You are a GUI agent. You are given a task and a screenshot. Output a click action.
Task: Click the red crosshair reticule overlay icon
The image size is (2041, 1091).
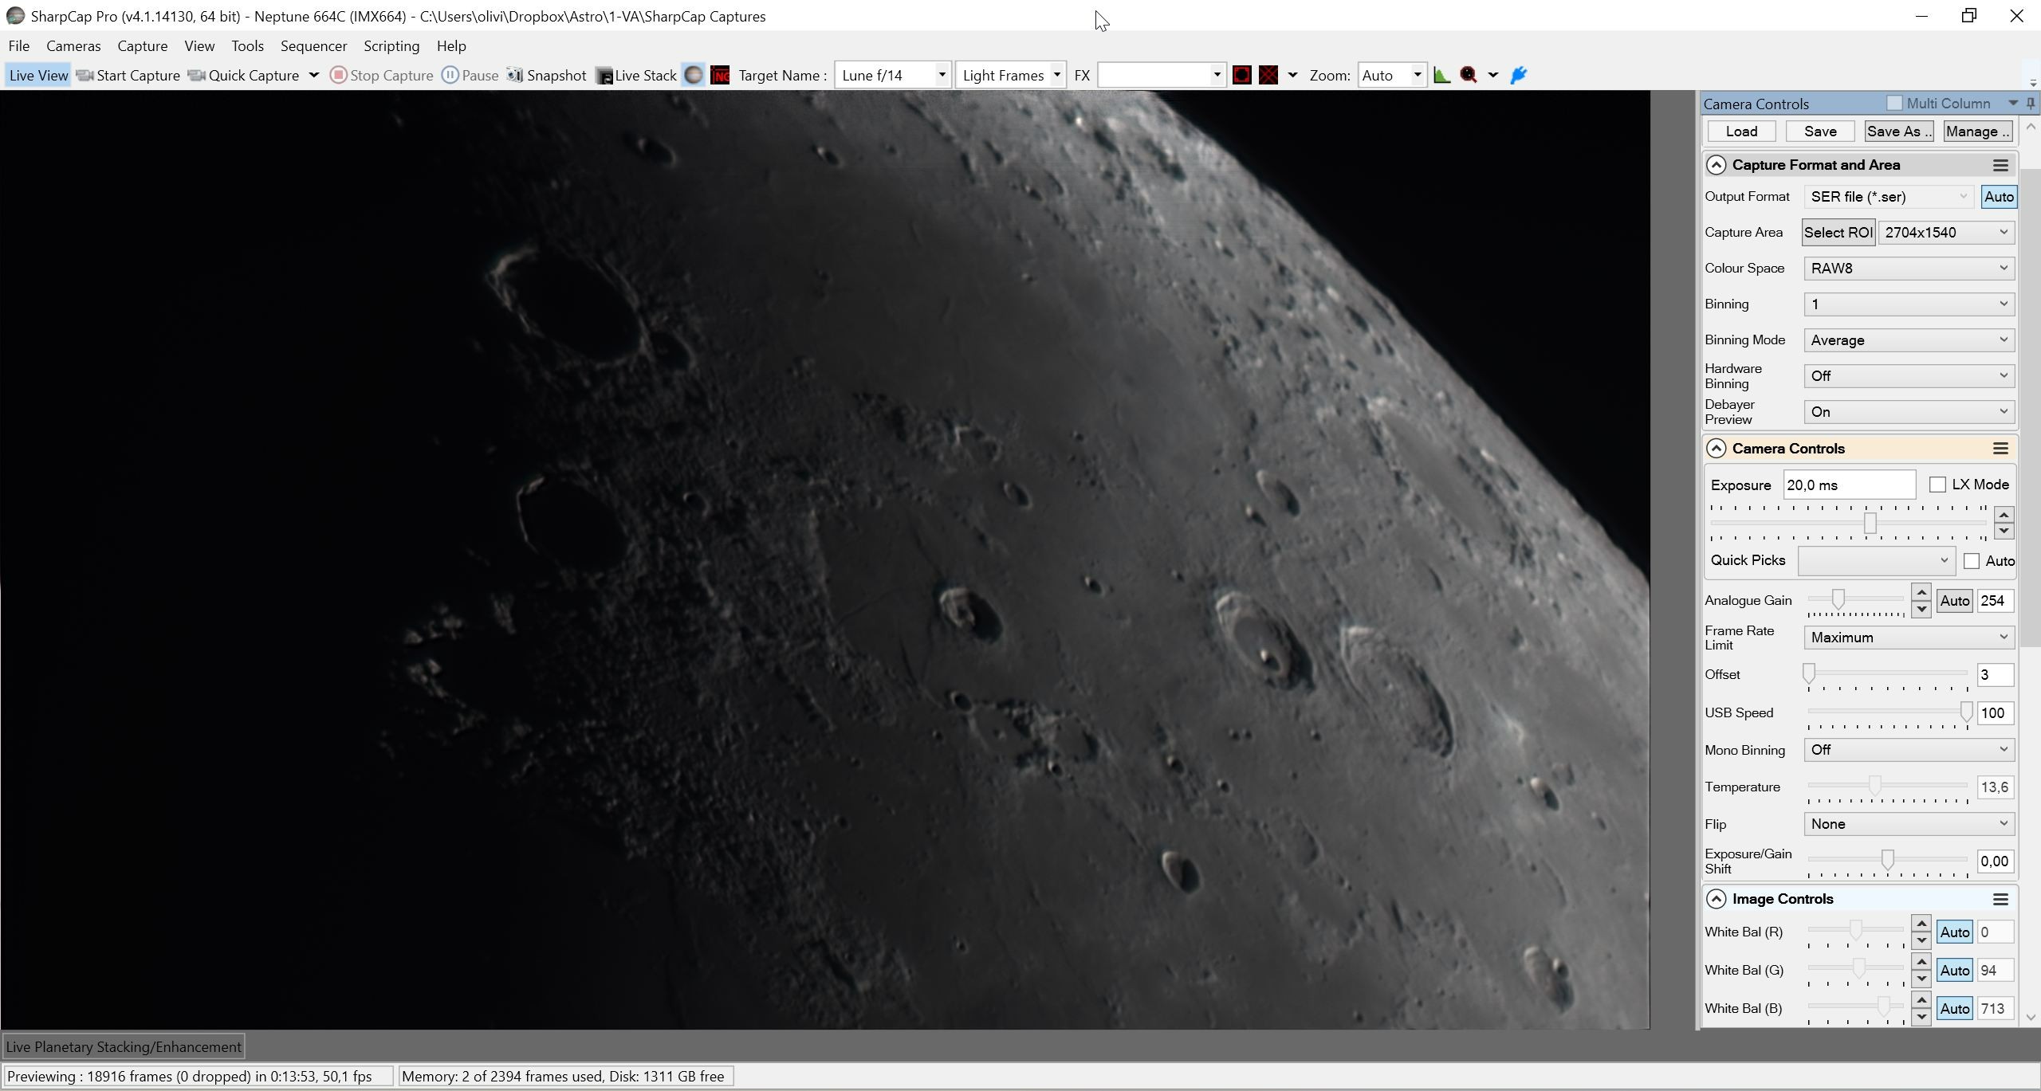point(1268,75)
